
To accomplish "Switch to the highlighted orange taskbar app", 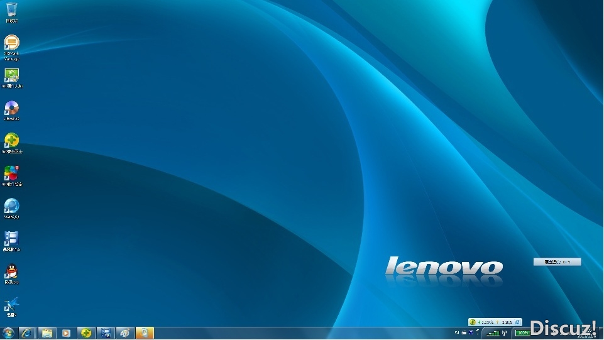I will [x=145, y=333].
